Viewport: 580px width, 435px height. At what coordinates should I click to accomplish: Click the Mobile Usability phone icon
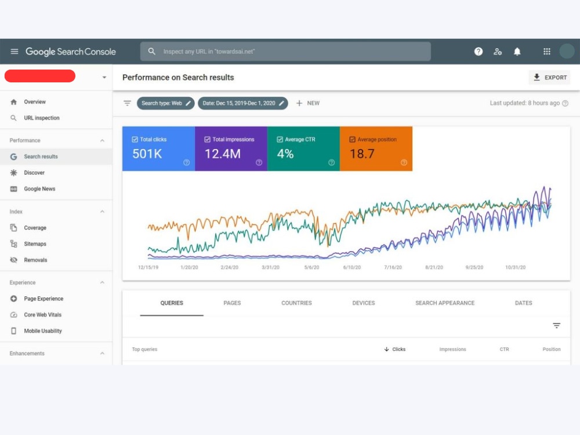[x=14, y=331]
